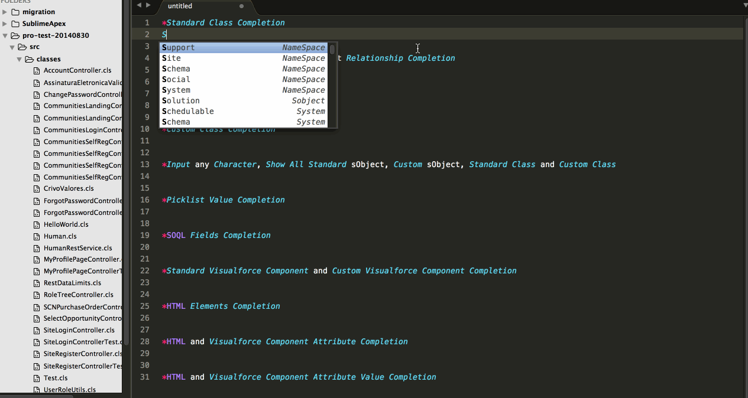Click classes folder icon
Image resolution: width=748 pixels, height=398 pixels.
pyautogui.click(x=30, y=59)
